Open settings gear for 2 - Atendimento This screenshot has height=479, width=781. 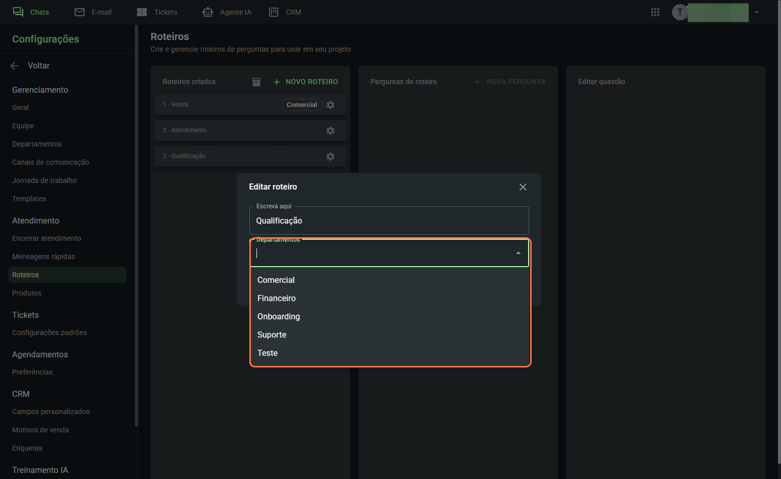click(330, 131)
